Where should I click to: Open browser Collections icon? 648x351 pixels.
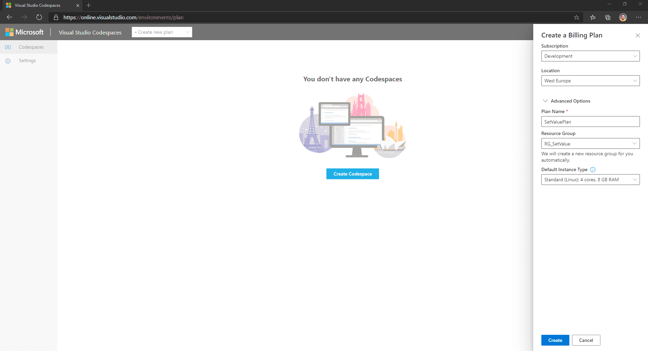click(x=608, y=18)
